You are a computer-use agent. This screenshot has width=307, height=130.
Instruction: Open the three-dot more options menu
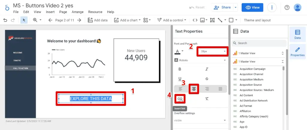[272, 7]
